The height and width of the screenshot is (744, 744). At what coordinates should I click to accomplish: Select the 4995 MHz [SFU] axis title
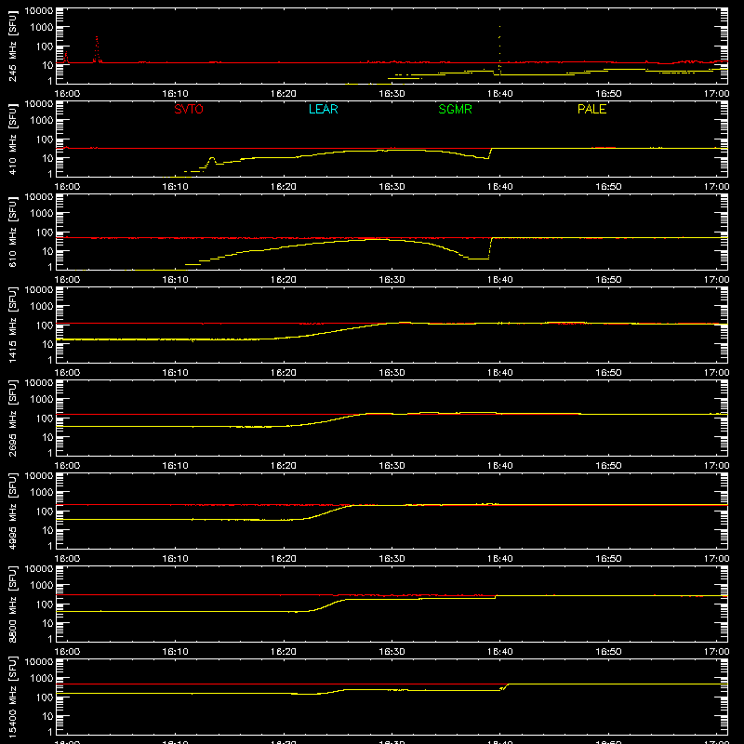click(13, 511)
